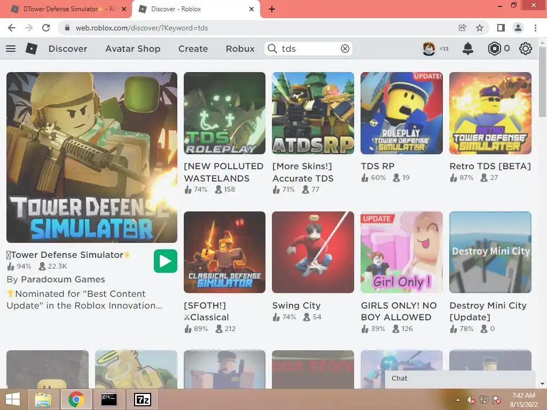Viewport: 547px width, 410px height.
Task: Click the [SFOTH!] Classical game title
Action: (x=207, y=311)
